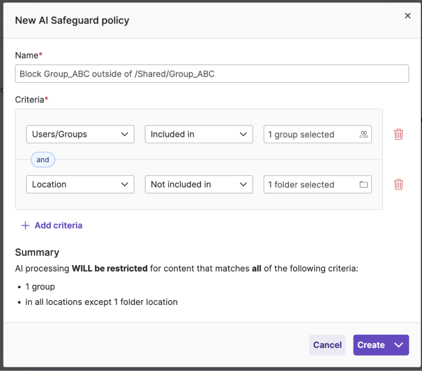Click the plus icon beside Add criteria
Viewport: 422px width, 371px height.
tap(25, 225)
